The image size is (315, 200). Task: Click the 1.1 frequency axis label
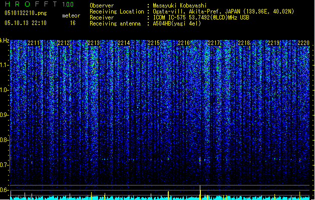pyautogui.click(x=5, y=65)
